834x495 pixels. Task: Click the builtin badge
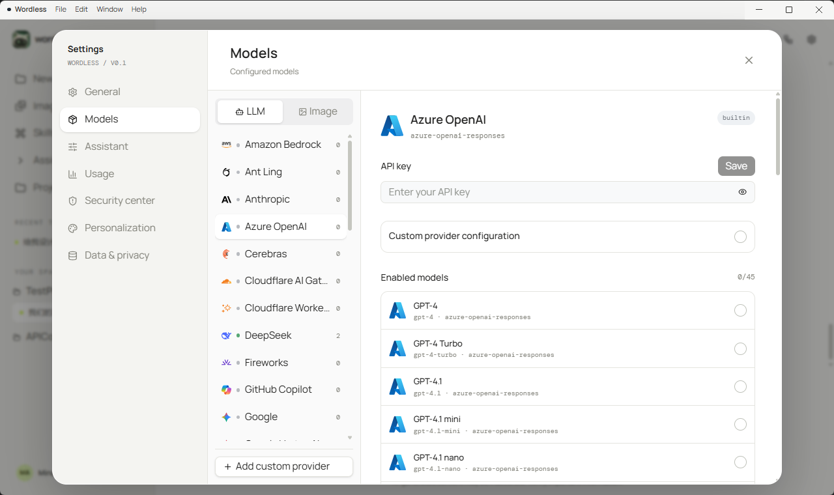coord(736,118)
